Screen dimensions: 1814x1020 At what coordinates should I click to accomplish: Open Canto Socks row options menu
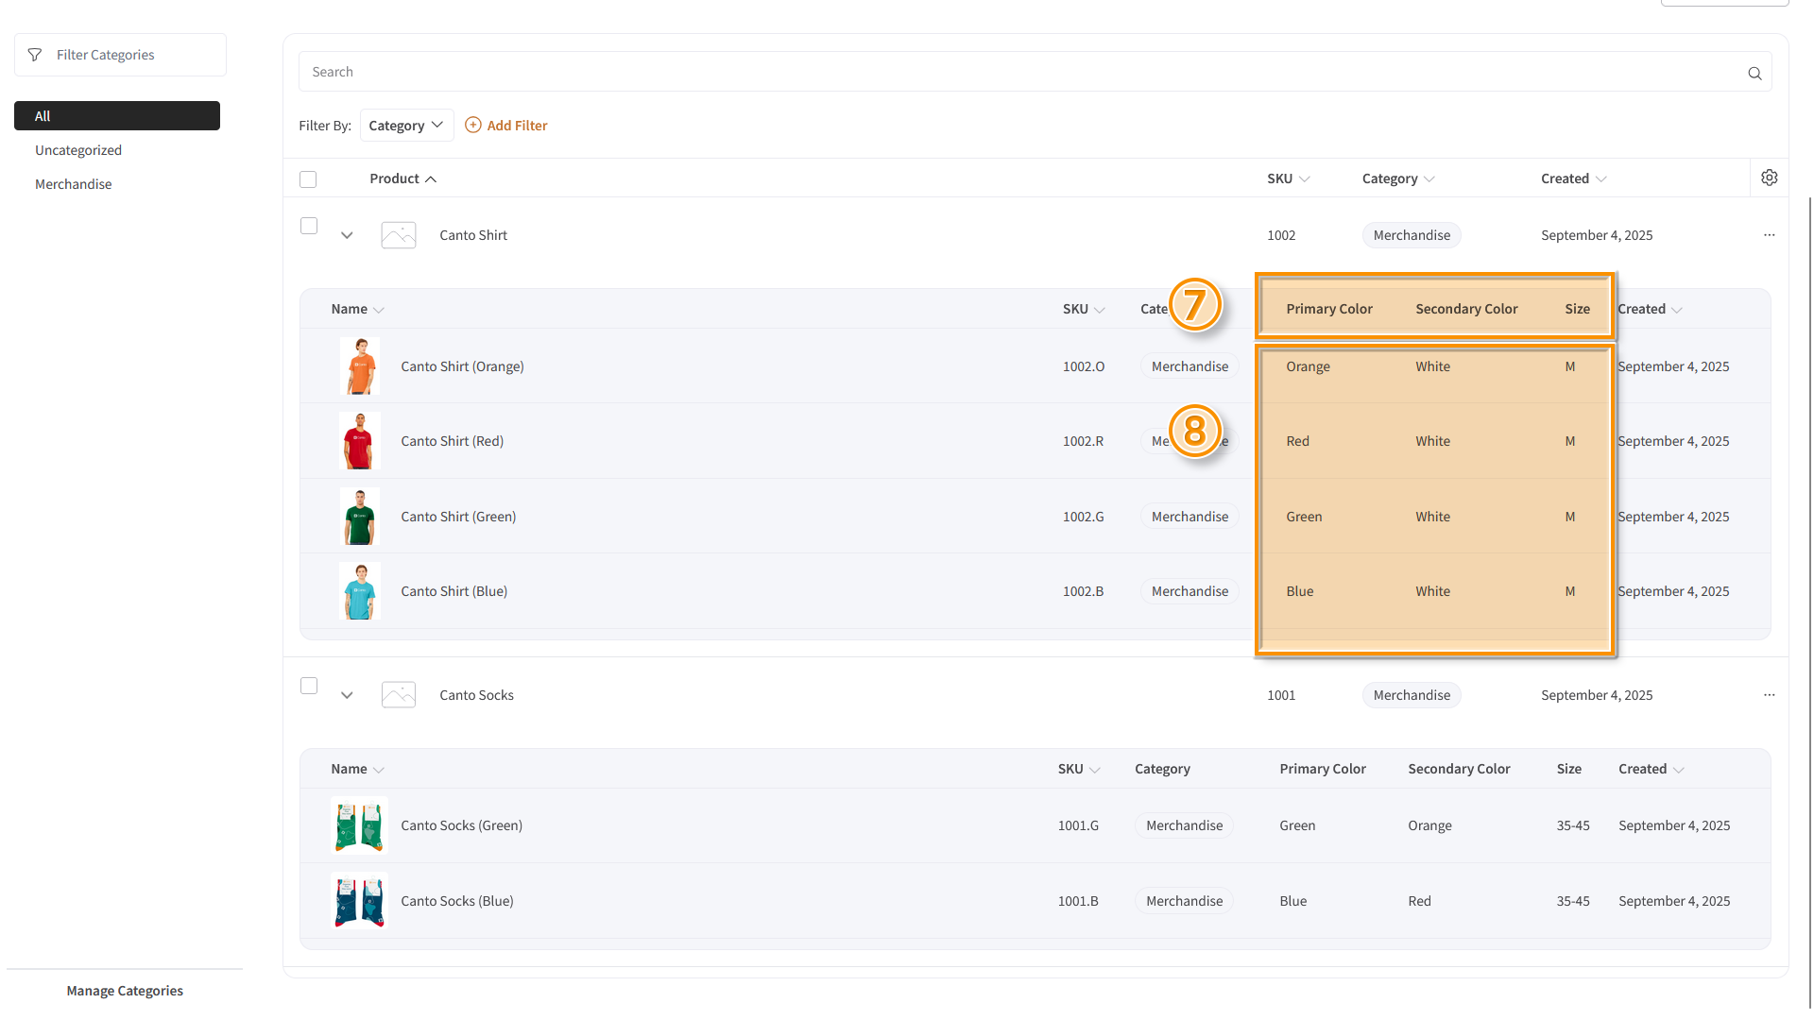click(x=1769, y=695)
